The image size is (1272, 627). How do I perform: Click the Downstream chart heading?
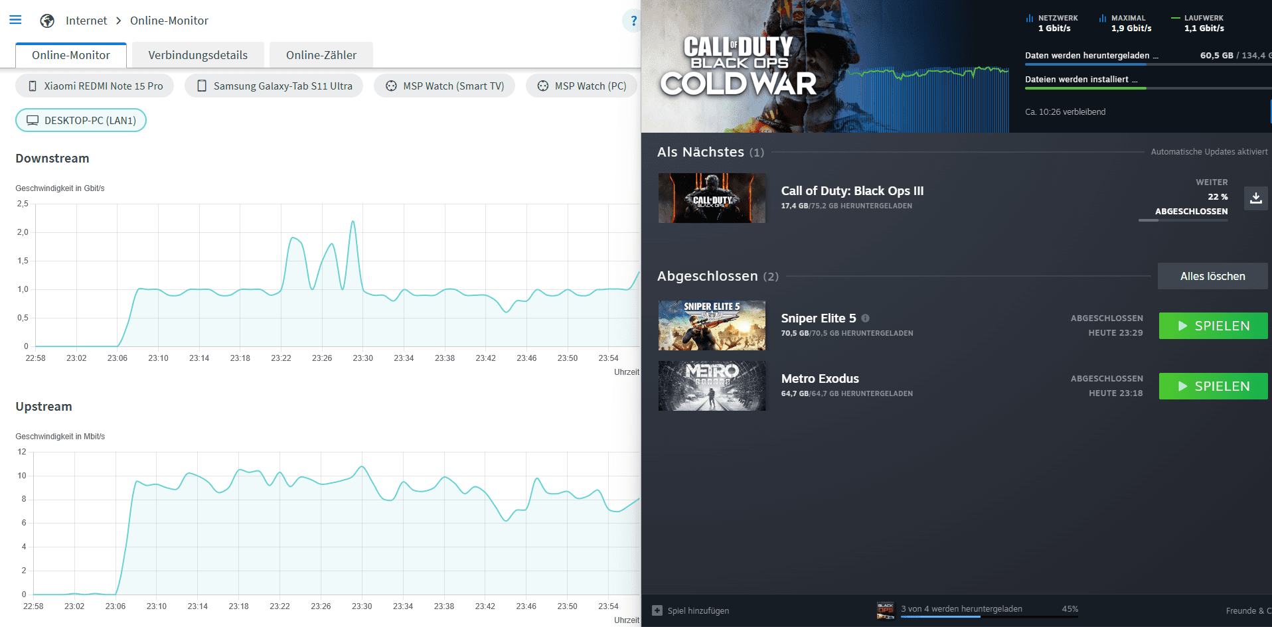tap(52, 159)
